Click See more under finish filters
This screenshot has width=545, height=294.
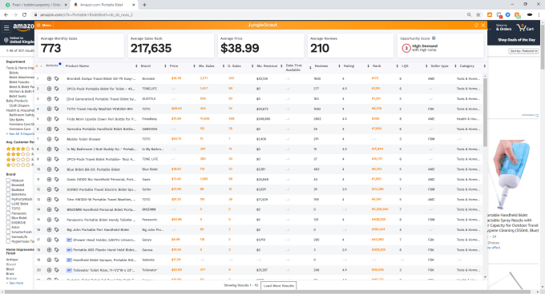16,283
